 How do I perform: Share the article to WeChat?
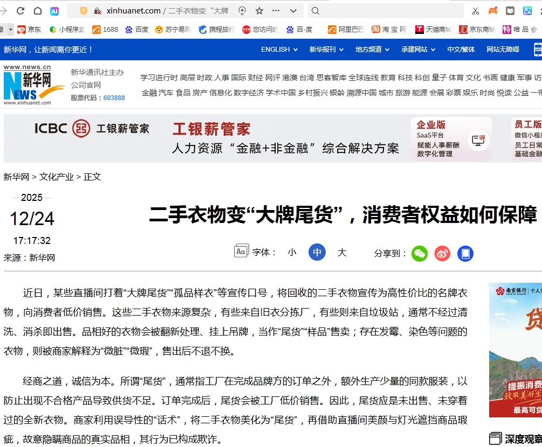pos(420,253)
